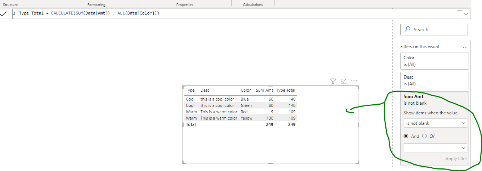
Task: Commit the formula with the checkmark icon
Action: point(4,13)
